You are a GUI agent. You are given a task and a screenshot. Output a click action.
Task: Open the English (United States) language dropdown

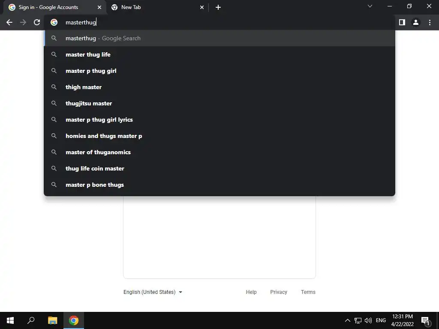click(153, 292)
